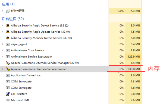
Task: Click the Alibaba Security Aegis Detect Service icon
Action: point(8,25)
